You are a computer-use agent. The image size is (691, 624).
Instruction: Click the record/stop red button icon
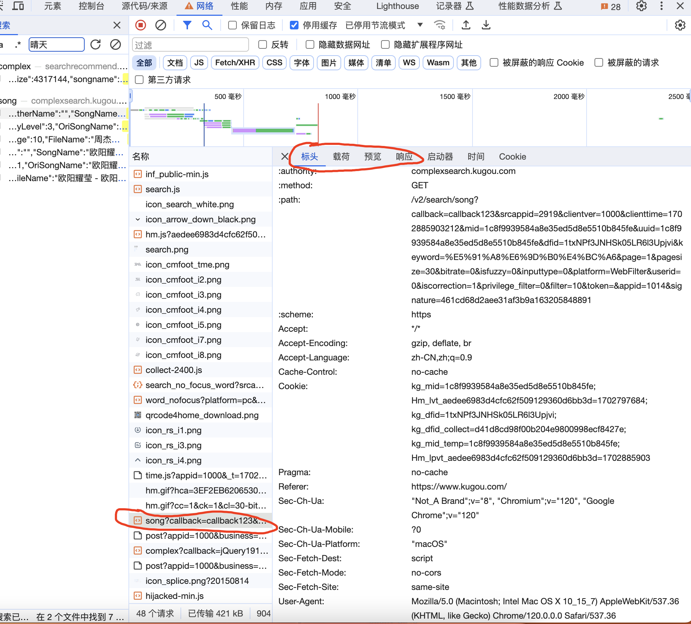pos(140,25)
